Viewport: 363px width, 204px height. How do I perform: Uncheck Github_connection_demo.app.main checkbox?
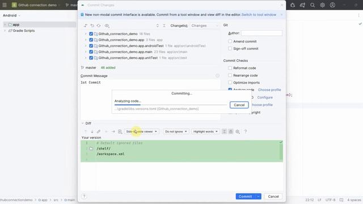(x=91, y=52)
